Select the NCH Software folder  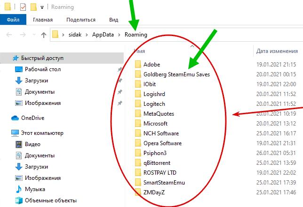point(161,133)
